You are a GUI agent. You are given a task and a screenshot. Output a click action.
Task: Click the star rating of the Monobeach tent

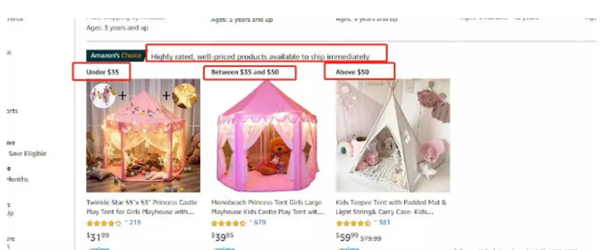229,223
